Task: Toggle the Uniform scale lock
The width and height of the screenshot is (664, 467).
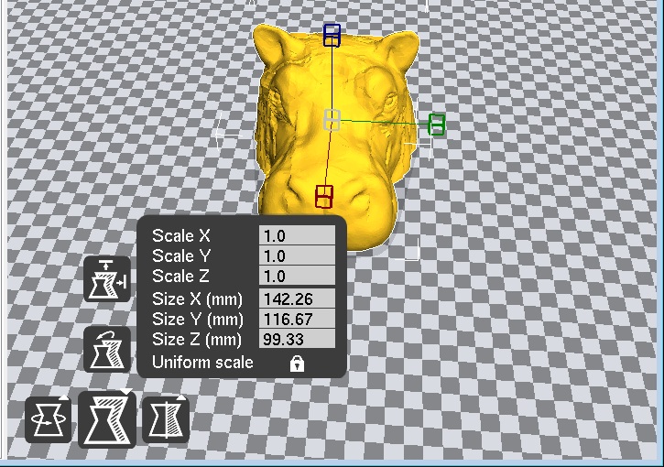Action: pyautogui.click(x=297, y=364)
